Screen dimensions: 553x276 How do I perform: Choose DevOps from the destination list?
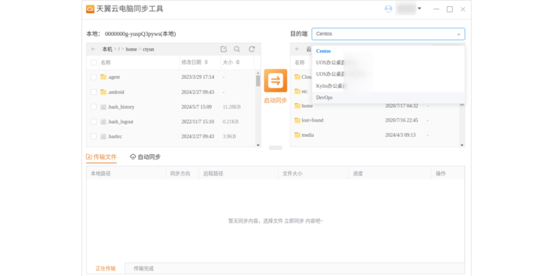[x=324, y=98]
